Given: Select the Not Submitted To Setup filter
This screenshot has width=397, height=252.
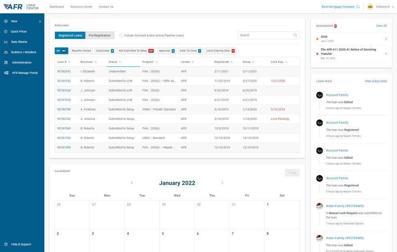Looking at the screenshot, I should [136, 51].
